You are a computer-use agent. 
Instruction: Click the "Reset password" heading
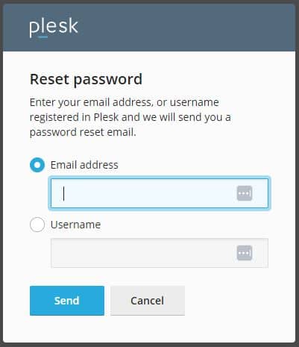point(86,79)
